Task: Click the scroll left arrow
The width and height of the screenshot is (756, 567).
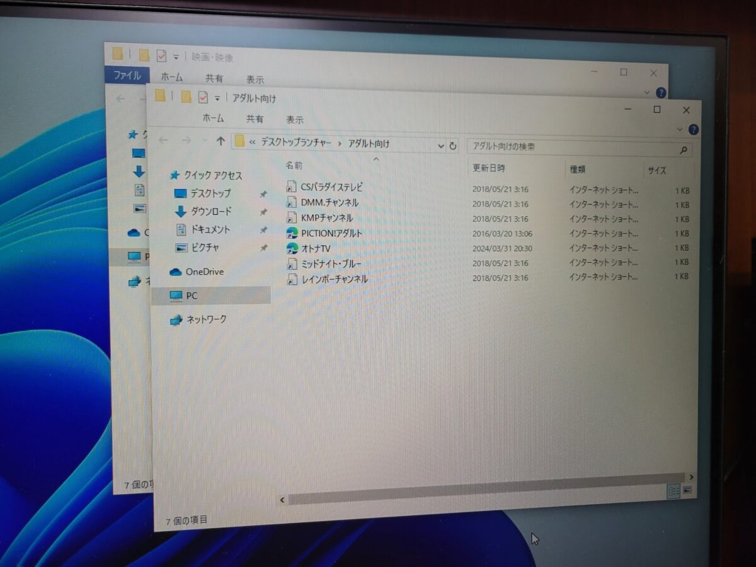Action: (x=282, y=500)
